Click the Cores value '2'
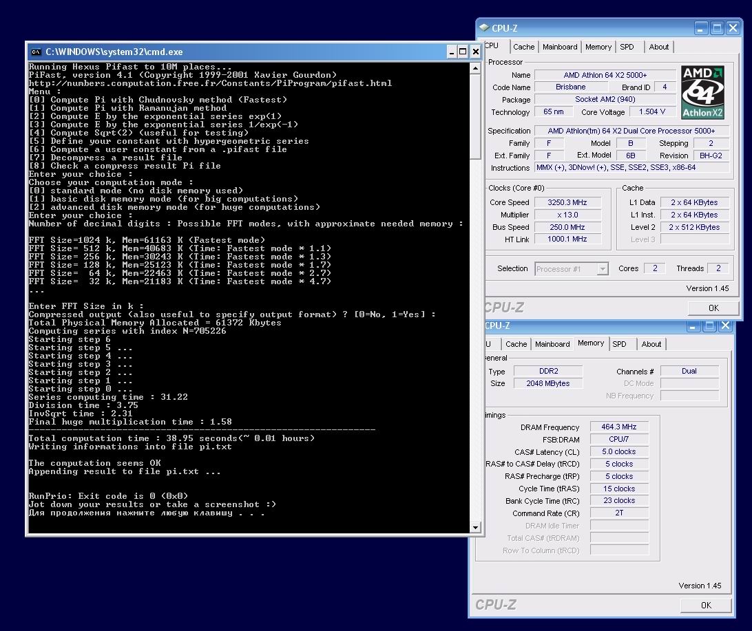 coord(655,268)
